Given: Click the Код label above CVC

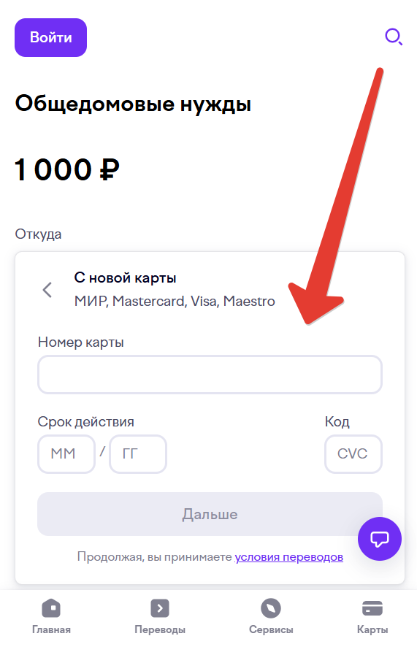Looking at the screenshot, I should click(337, 421).
